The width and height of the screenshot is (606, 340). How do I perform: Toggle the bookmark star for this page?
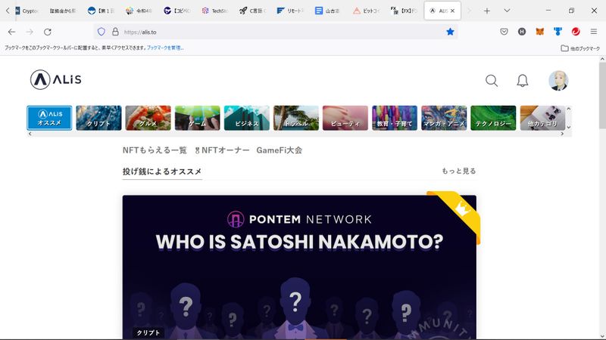tap(450, 32)
